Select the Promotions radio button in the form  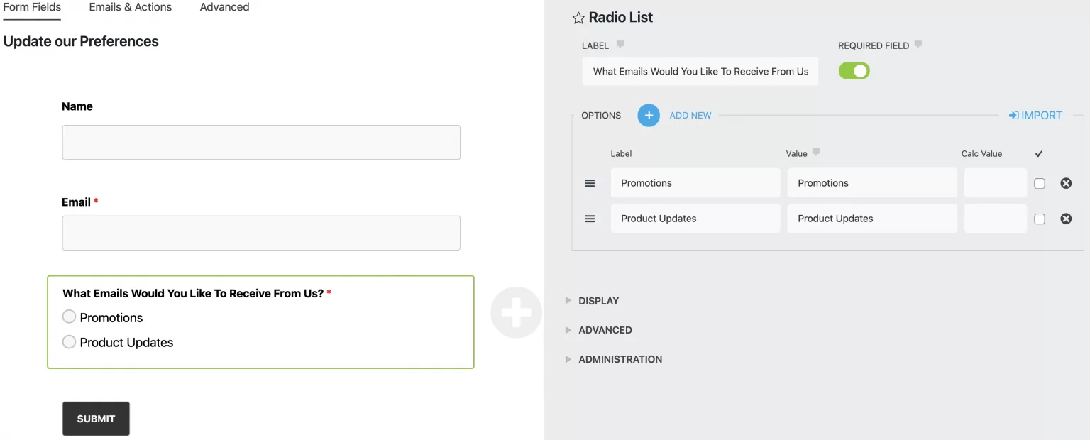tap(69, 317)
